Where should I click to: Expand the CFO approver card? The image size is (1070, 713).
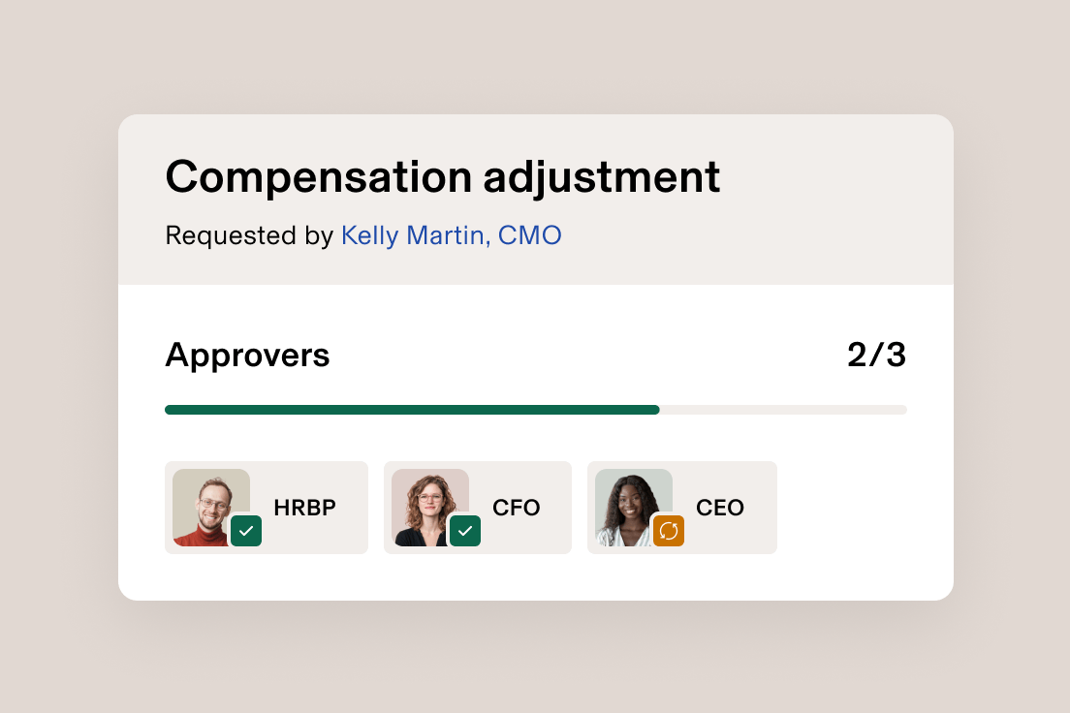[x=478, y=507]
